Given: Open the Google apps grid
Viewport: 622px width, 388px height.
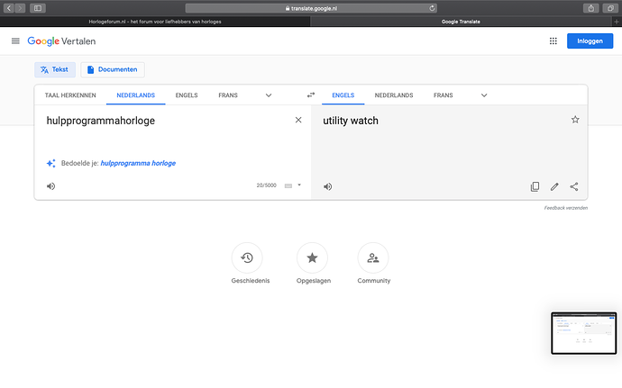Looking at the screenshot, I should point(553,41).
